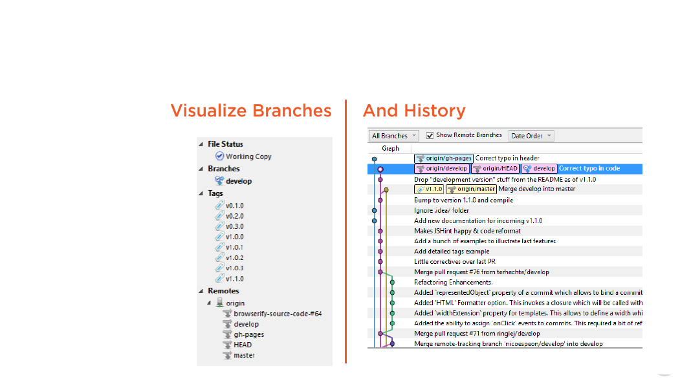691x388 pixels.
Task: Select the master remote branch
Action: click(x=244, y=355)
